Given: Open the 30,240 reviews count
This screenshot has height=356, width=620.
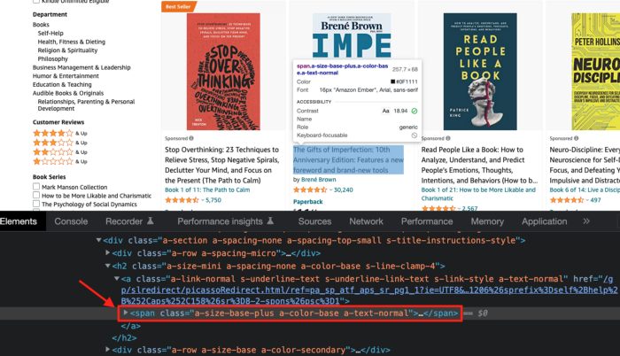Looking at the screenshot, I should click(x=344, y=190).
